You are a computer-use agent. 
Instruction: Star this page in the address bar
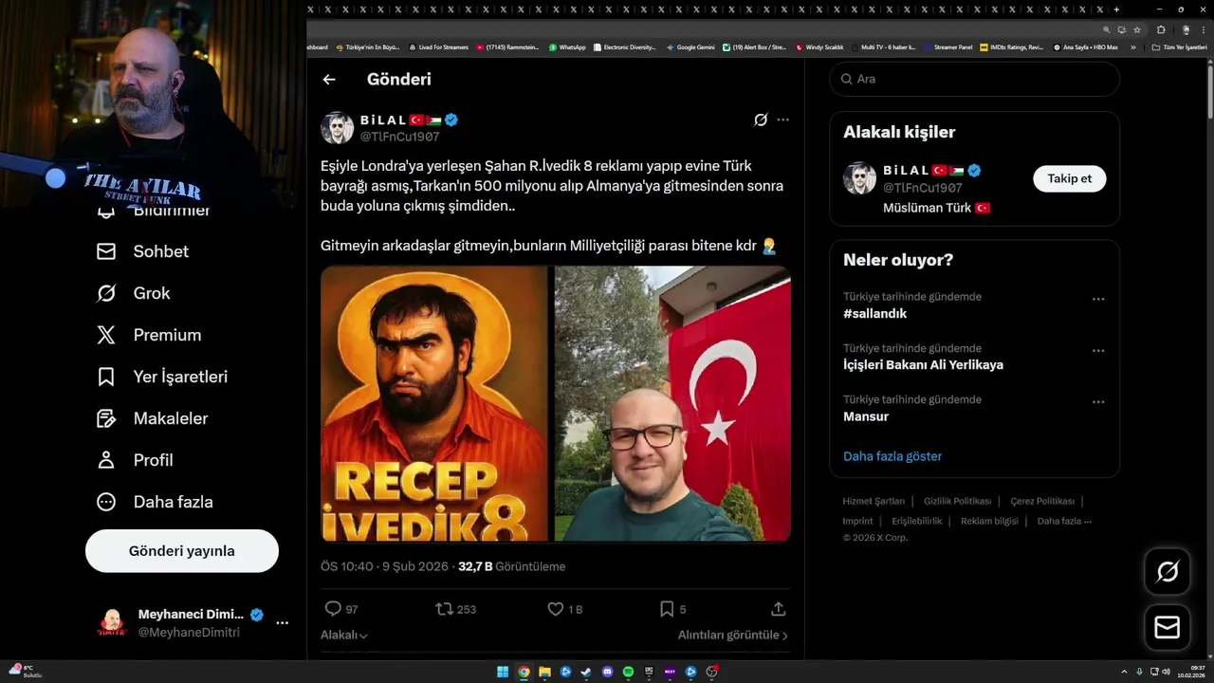[1137, 29]
